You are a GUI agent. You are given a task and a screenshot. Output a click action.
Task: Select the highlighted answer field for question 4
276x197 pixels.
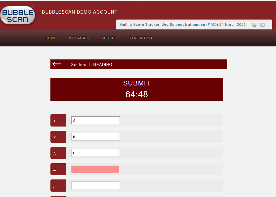click(95, 169)
